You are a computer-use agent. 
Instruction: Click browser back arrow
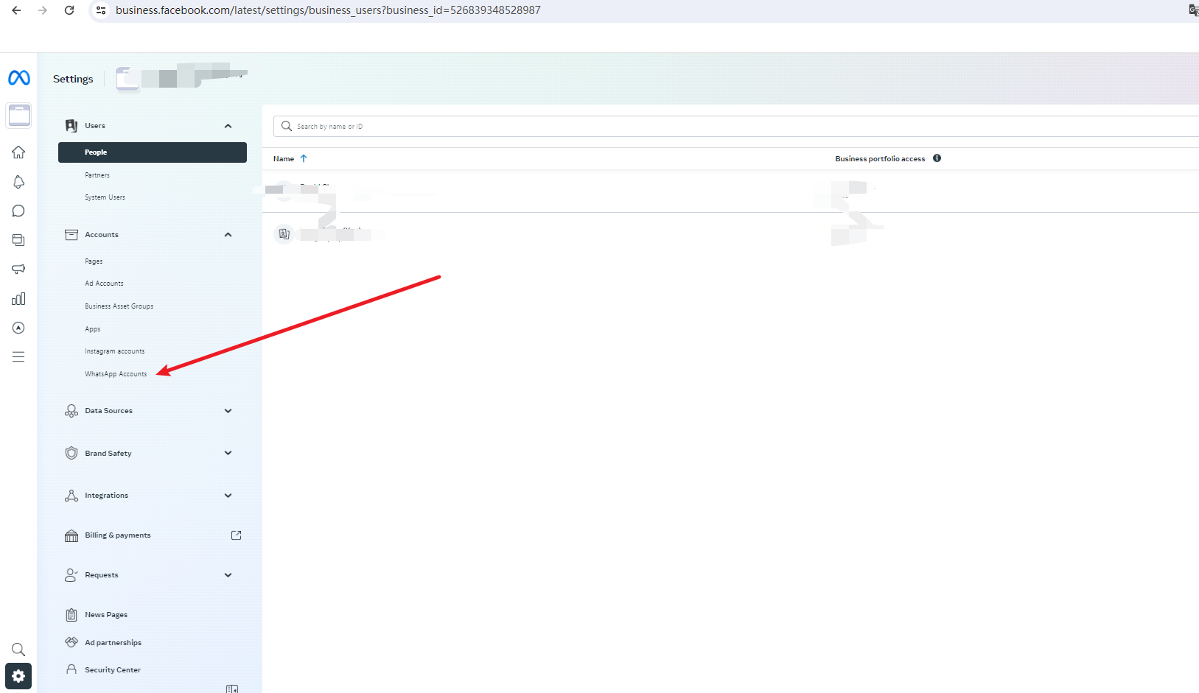click(16, 10)
